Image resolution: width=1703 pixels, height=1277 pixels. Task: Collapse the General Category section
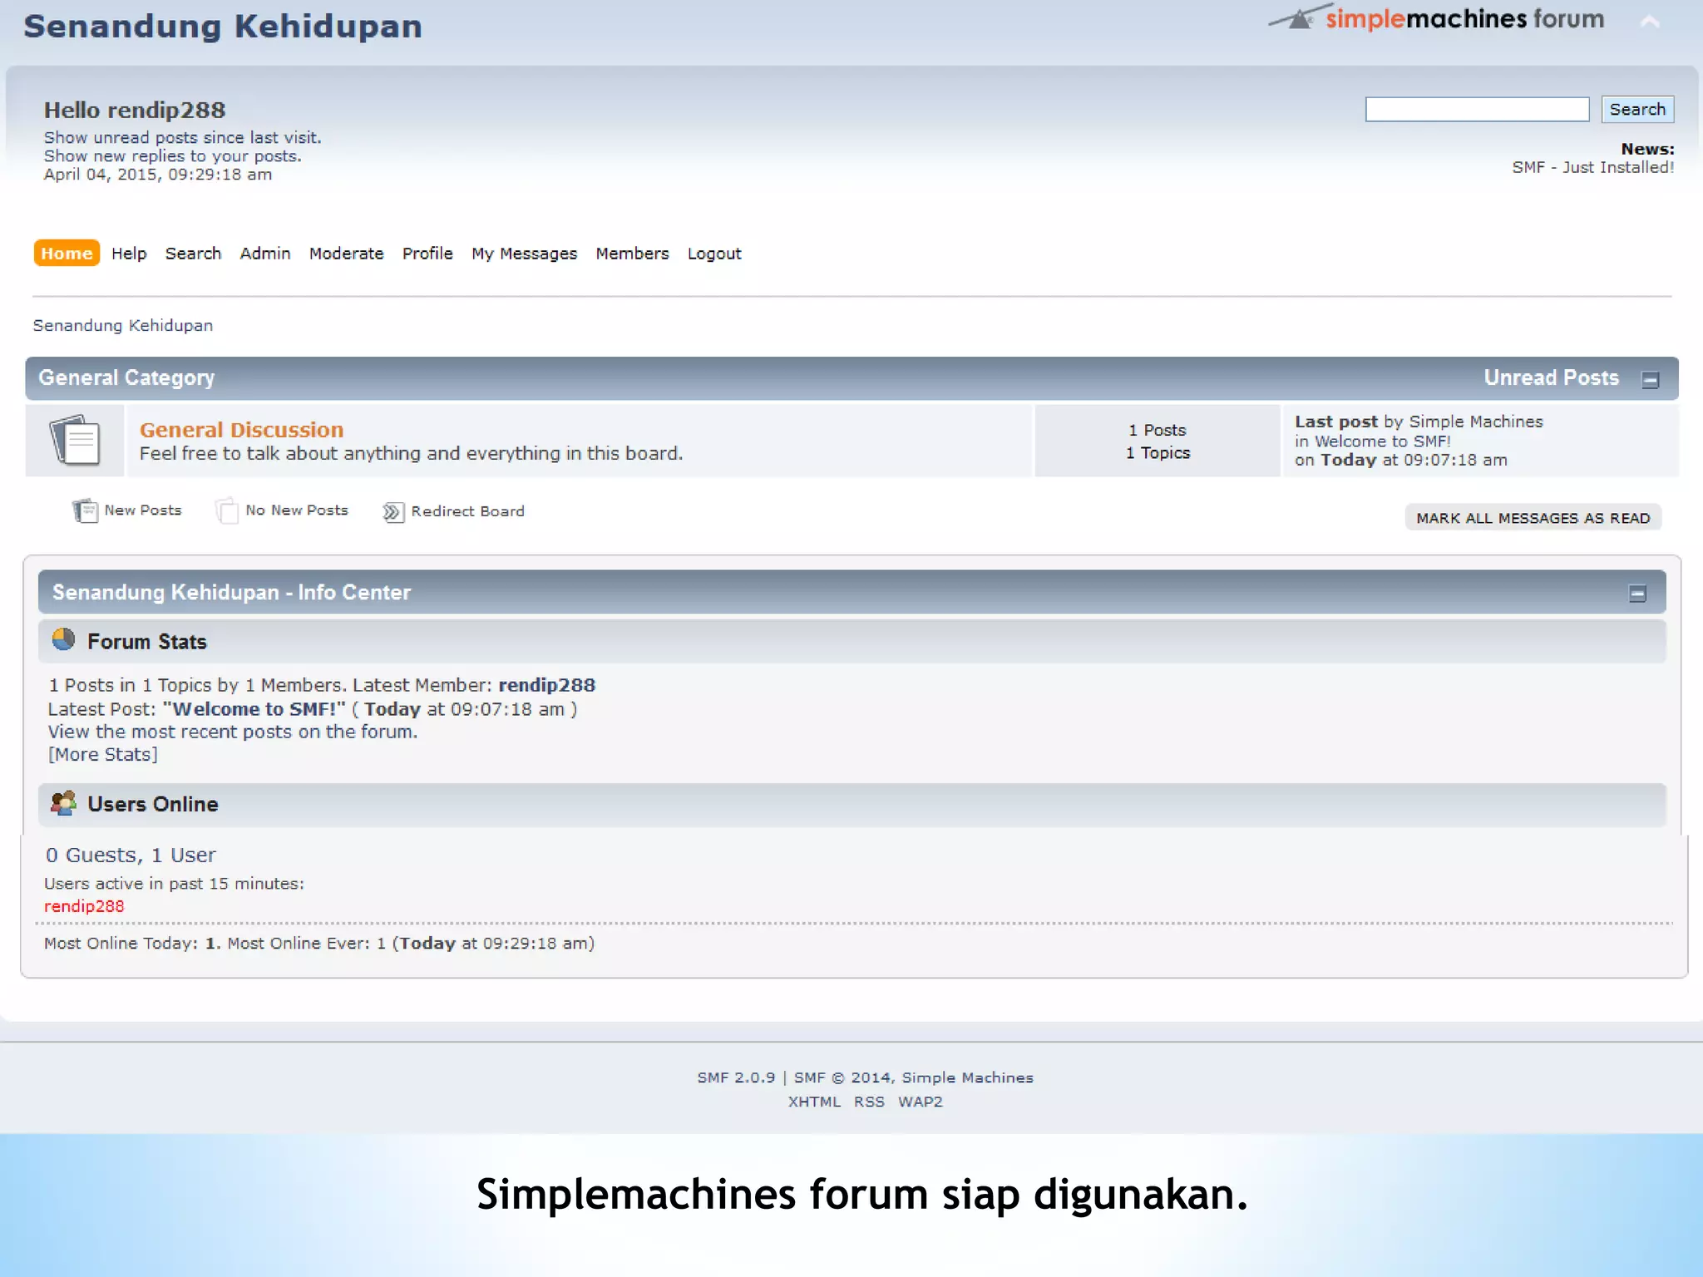pyautogui.click(x=1651, y=380)
